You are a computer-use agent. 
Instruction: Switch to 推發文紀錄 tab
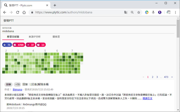[13, 37]
